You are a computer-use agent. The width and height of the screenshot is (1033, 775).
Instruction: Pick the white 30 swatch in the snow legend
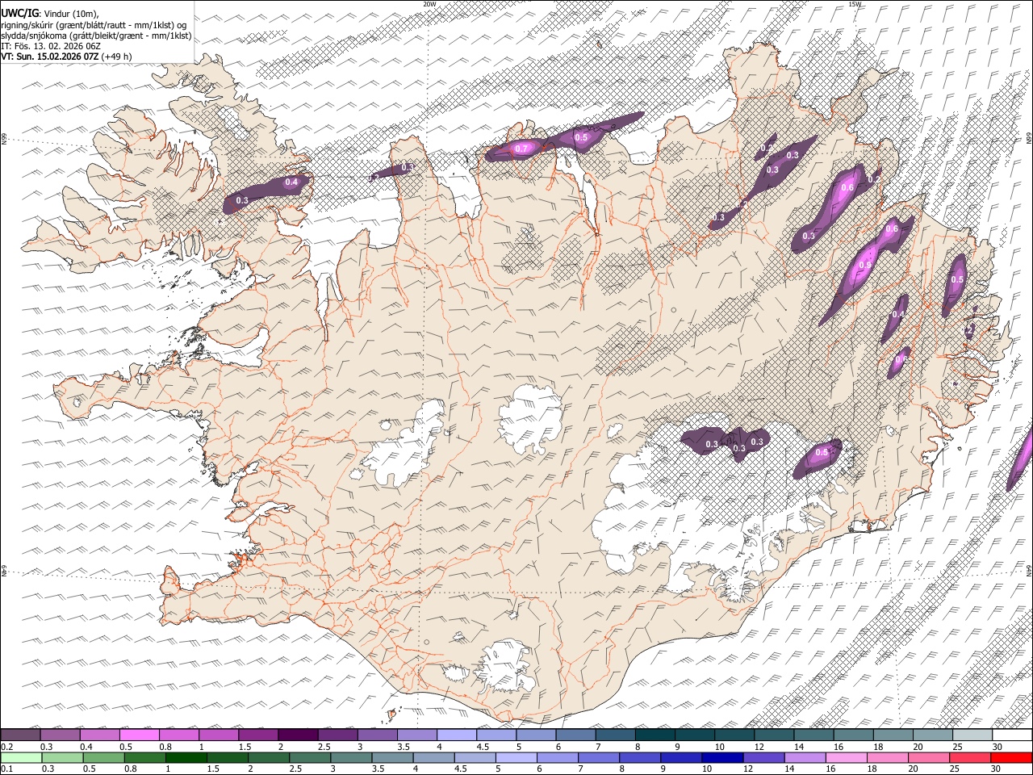point(1012,735)
